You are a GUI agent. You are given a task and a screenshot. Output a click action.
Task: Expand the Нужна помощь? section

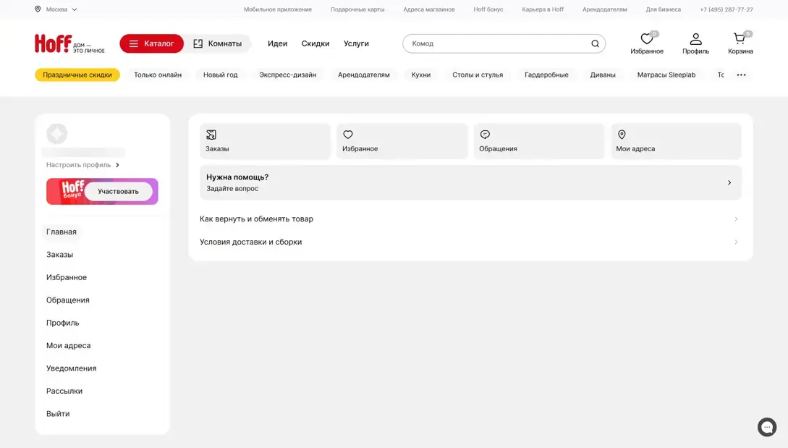point(470,182)
